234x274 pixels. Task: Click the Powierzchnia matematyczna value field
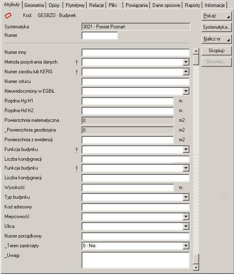point(128,120)
